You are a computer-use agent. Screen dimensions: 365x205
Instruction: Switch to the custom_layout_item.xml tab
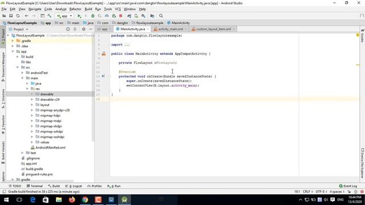[213, 29]
